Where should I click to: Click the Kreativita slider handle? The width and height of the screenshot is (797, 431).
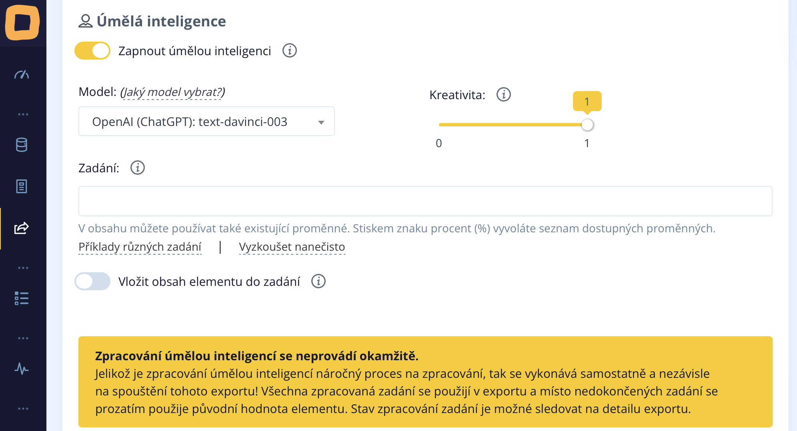(587, 125)
